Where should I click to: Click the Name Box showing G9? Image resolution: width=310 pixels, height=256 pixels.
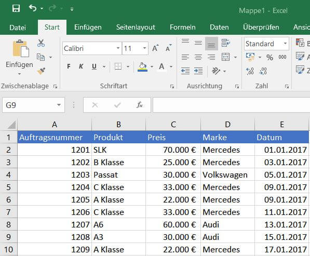pos(33,105)
